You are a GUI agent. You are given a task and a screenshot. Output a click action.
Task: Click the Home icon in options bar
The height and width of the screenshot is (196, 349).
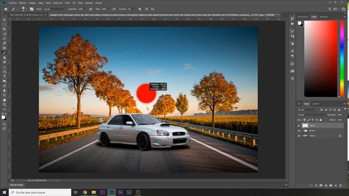click(x=6, y=9)
